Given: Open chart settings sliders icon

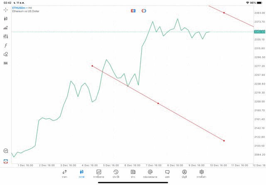Looking at the screenshot, I should [x=6, y=36].
